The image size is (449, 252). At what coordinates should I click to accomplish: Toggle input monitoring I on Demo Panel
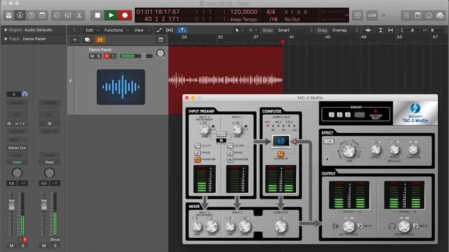pos(114,56)
